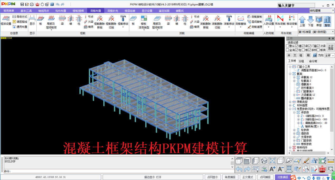Click the 输入关键字 search field

coord(296,5)
